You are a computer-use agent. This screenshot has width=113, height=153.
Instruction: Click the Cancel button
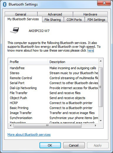pos(74,145)
